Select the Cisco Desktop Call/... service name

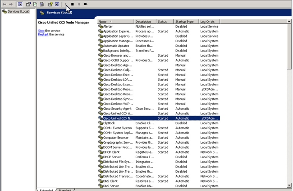pos(118,70)
